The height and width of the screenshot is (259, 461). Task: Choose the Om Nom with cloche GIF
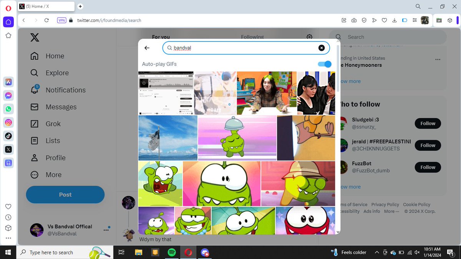(237, 138)
